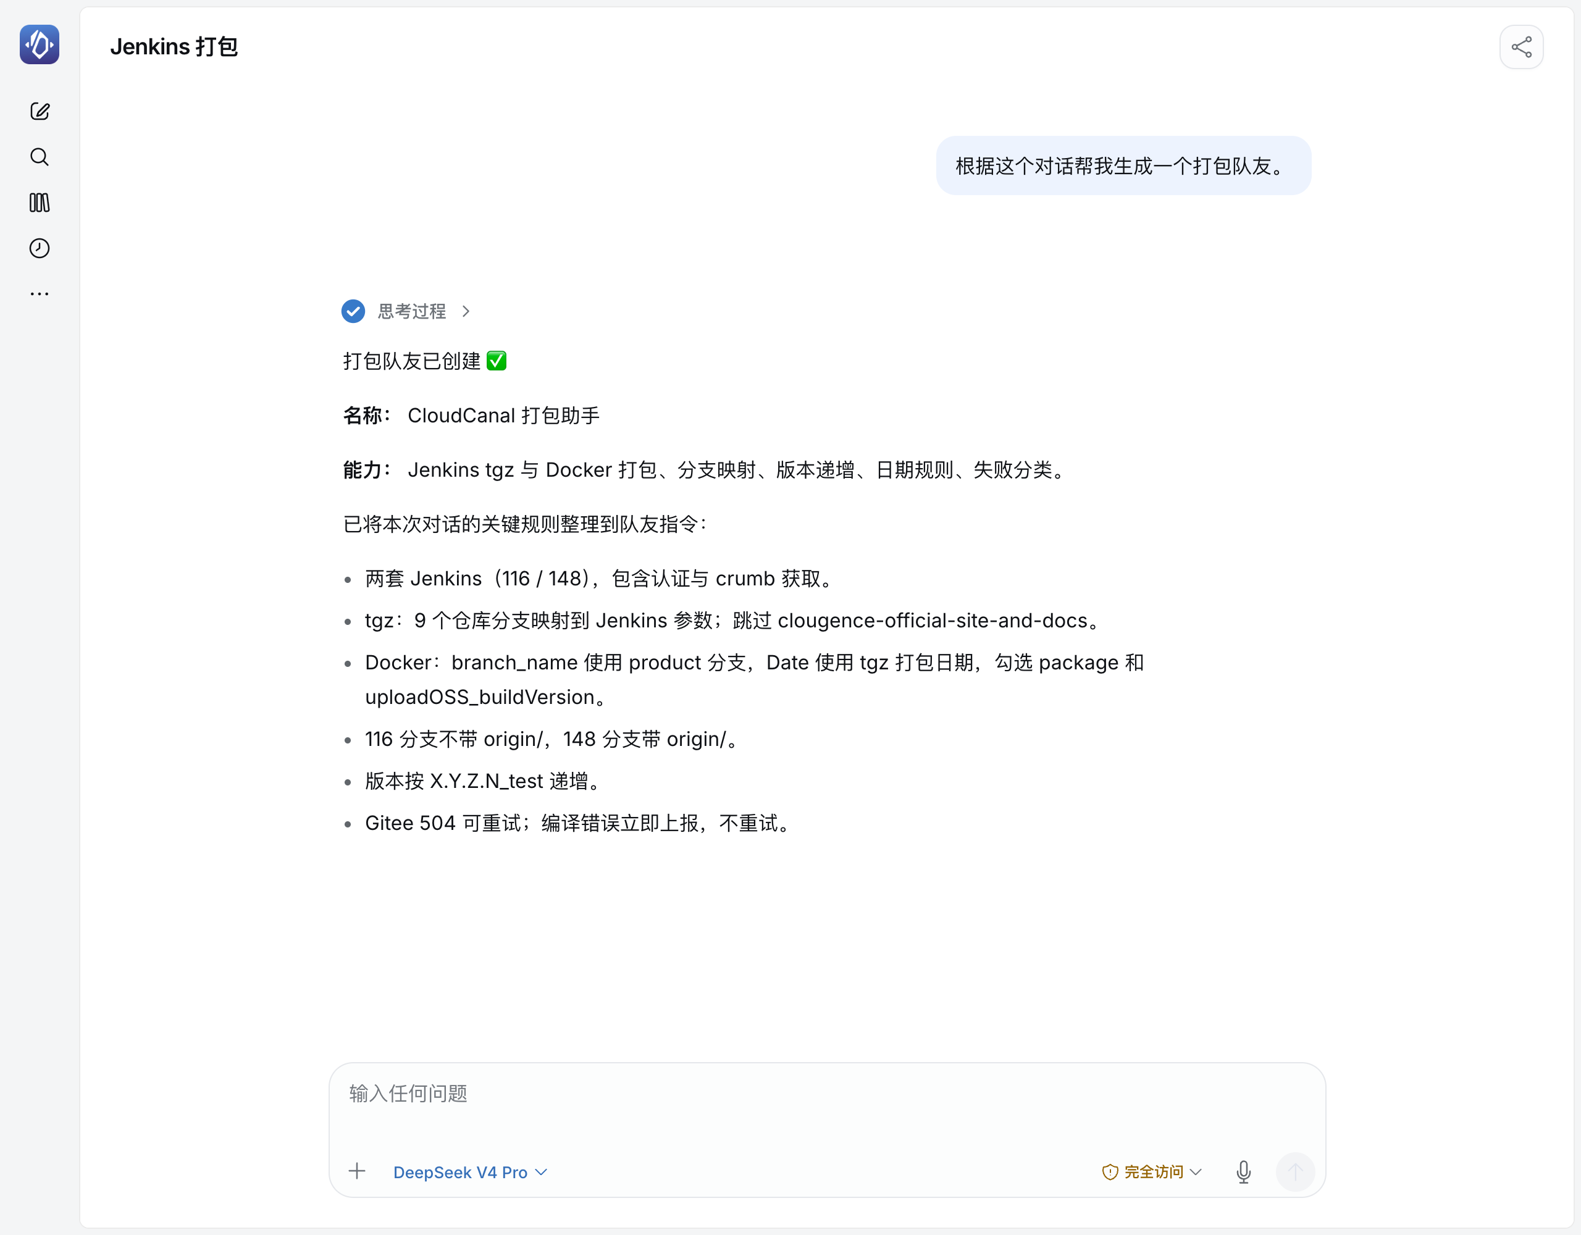The height and width of the screenshot is (1235, 1581).
Task: Click the 已将本次对话的关键规则整理到队友指令 line
Action: pyautogui.click(x=526, y=524)
